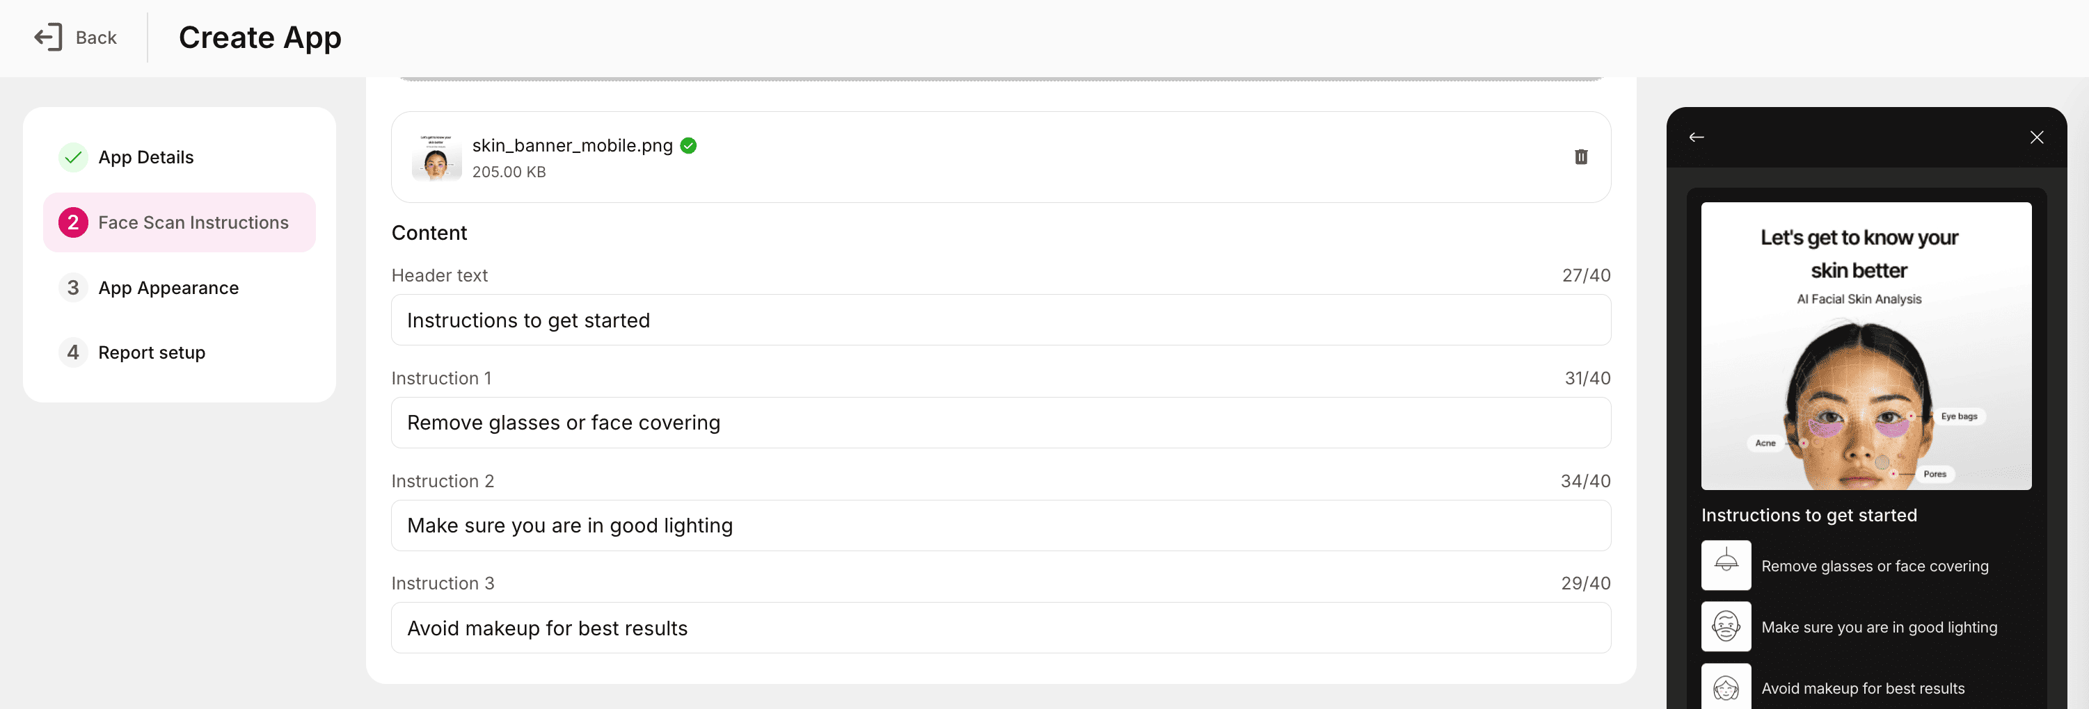Go to the App Appearance step
Viewport: 2089px width, 709px height.
click(x=168, y=288)
